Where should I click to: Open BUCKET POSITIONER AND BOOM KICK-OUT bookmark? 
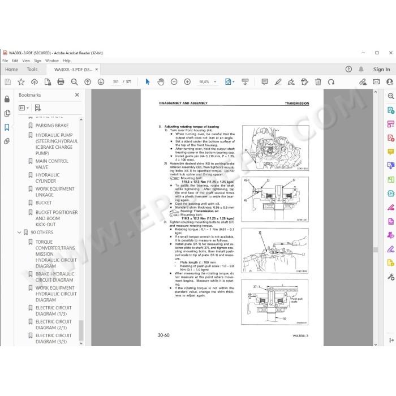pos(57,218)
